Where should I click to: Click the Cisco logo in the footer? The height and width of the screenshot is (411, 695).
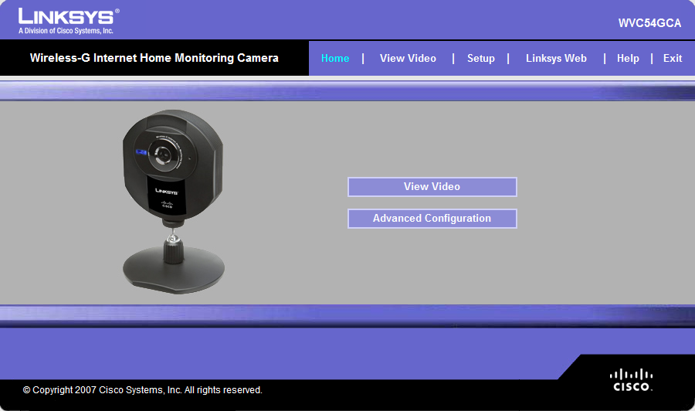(631, 380)
